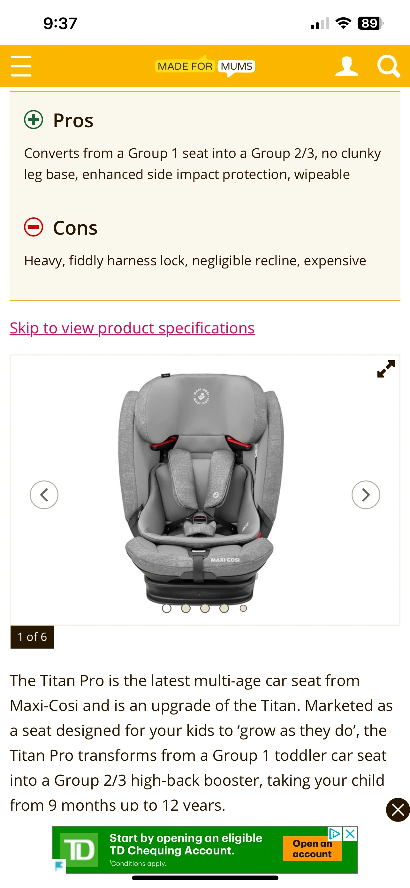410x888 pixels.
Task: Click the green Pros plus icon
Action: point(34,120)
